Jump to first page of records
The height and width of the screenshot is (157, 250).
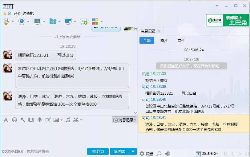point(226,154)
